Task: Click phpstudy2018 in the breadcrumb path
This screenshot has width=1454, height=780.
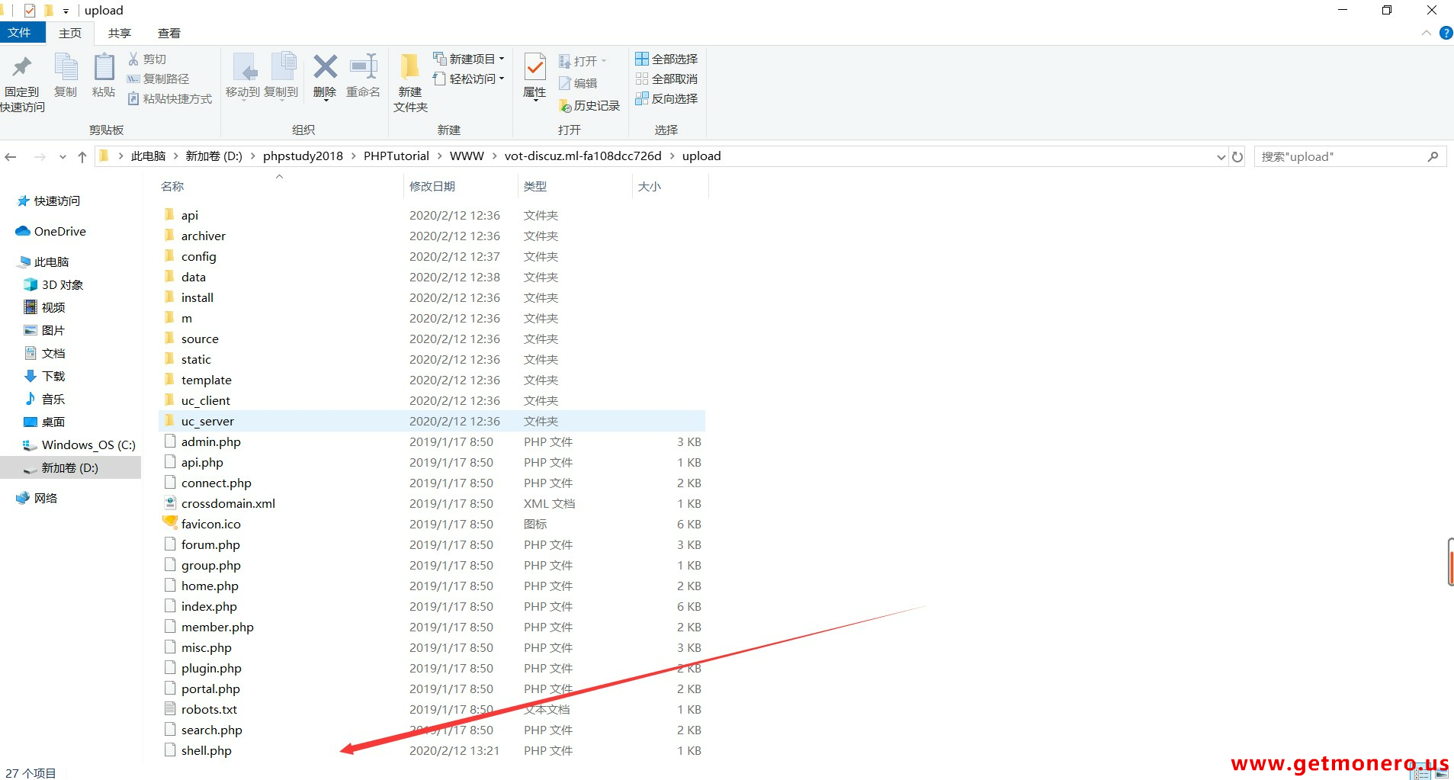Action: [x=303, y=156]
